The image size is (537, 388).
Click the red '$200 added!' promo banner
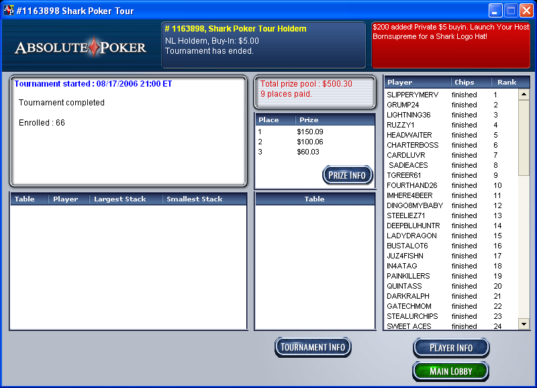(450, 45)
